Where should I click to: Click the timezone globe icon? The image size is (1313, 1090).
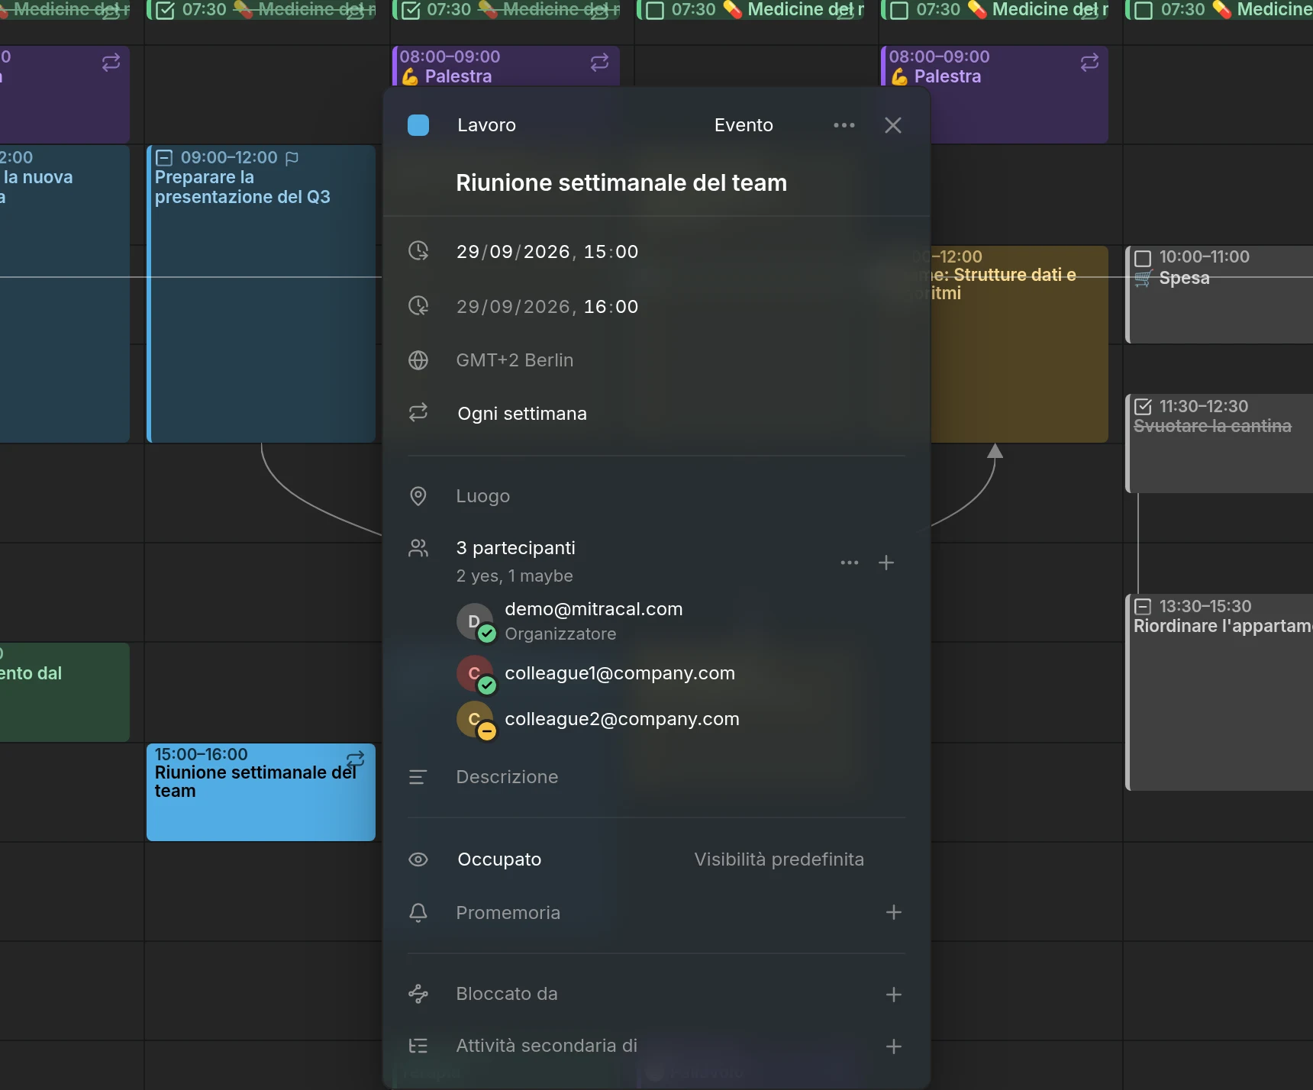[418, 360]
